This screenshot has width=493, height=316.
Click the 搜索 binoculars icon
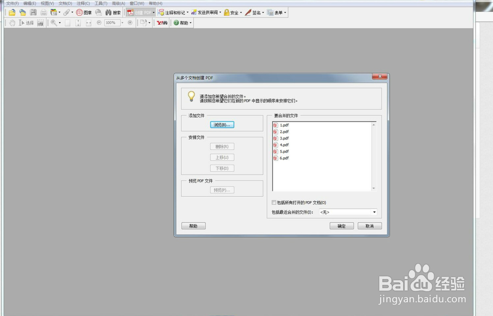[108, 13]
